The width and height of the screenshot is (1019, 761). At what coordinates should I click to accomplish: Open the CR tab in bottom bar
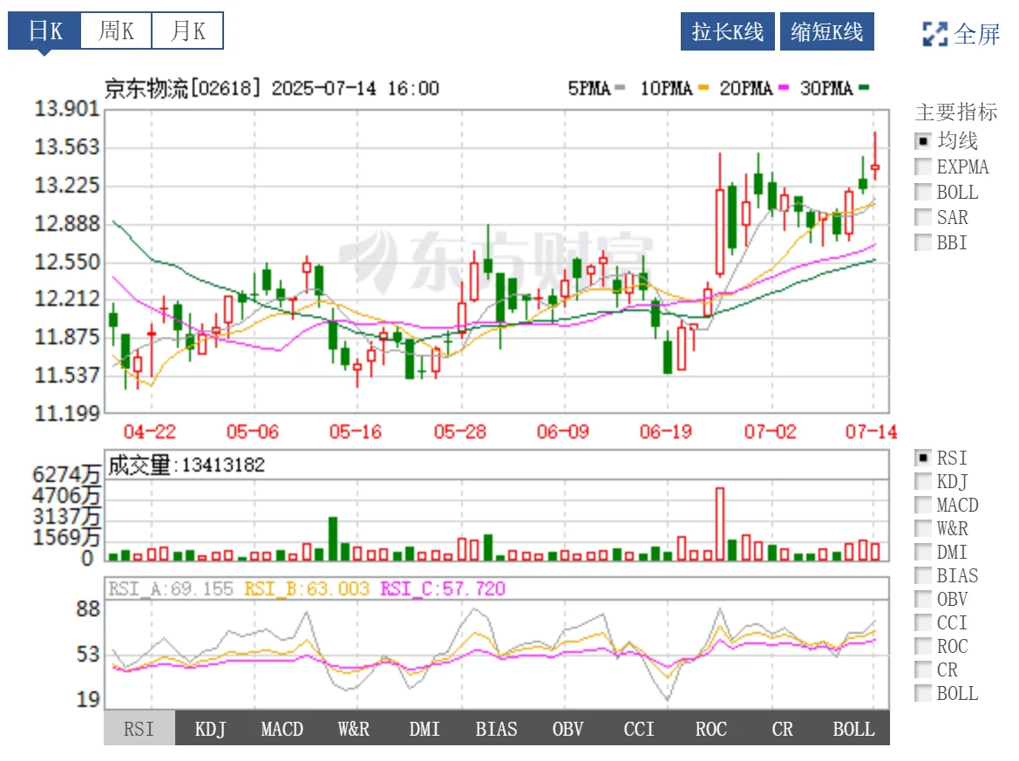tap(783, 728)
